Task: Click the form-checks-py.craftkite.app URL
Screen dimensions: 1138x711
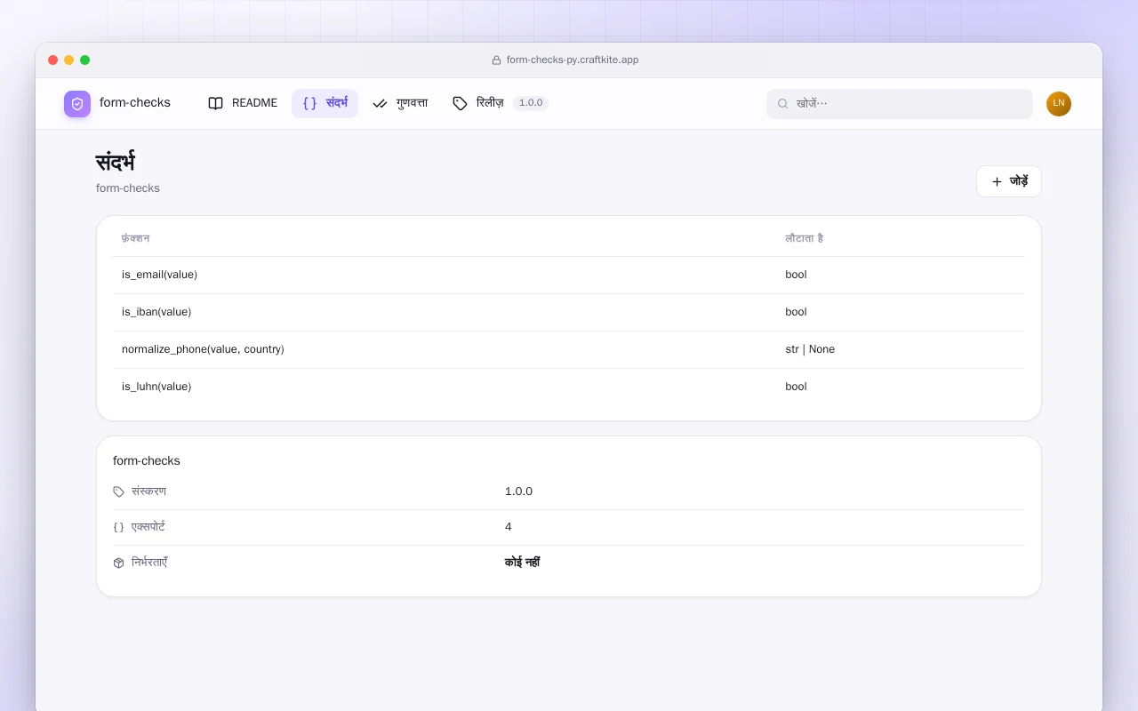Action: tap(573, 60)
